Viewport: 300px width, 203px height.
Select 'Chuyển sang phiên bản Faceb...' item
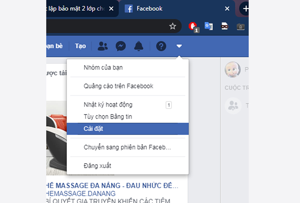coord(127,148)
